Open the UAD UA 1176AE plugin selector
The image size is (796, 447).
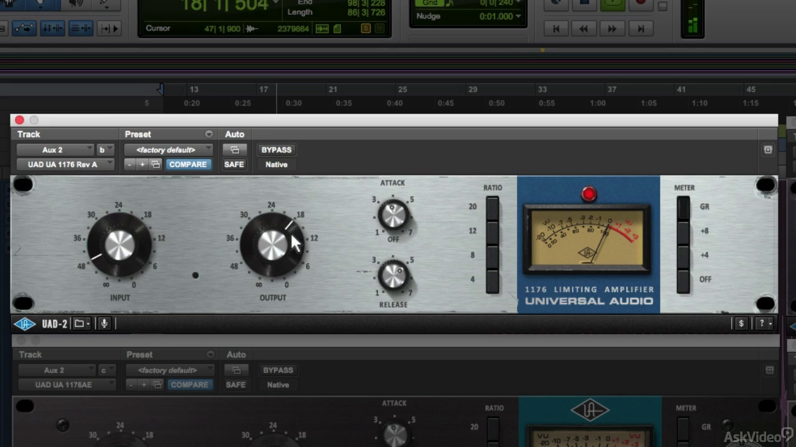click(67, 385)
